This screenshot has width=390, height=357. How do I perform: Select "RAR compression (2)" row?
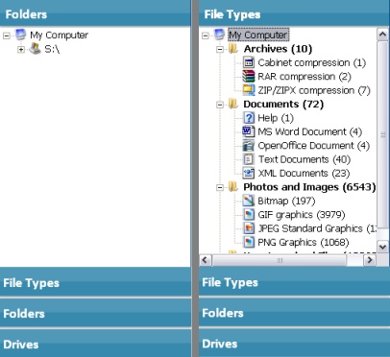point(305,76)
